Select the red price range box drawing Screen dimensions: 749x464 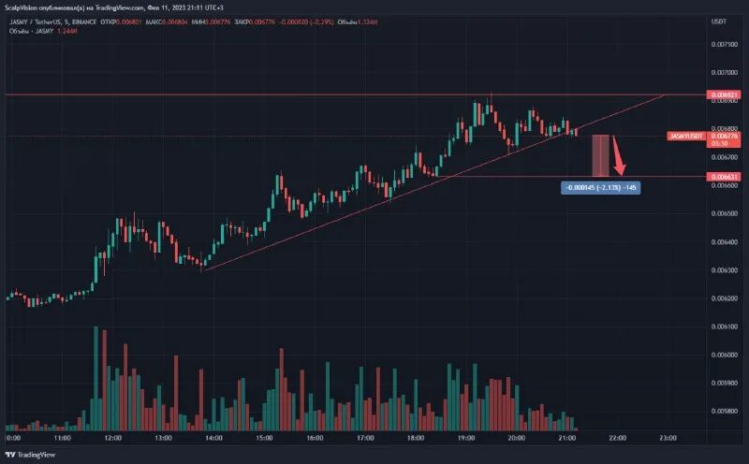coord(600,155)
